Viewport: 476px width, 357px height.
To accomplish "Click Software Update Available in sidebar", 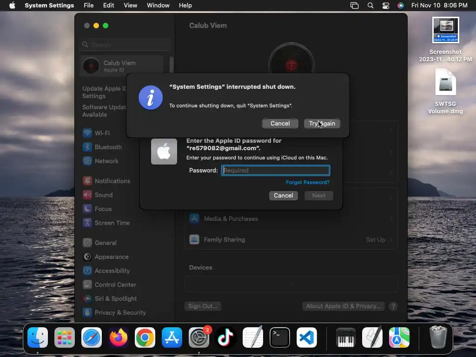I will click(104, 111).
